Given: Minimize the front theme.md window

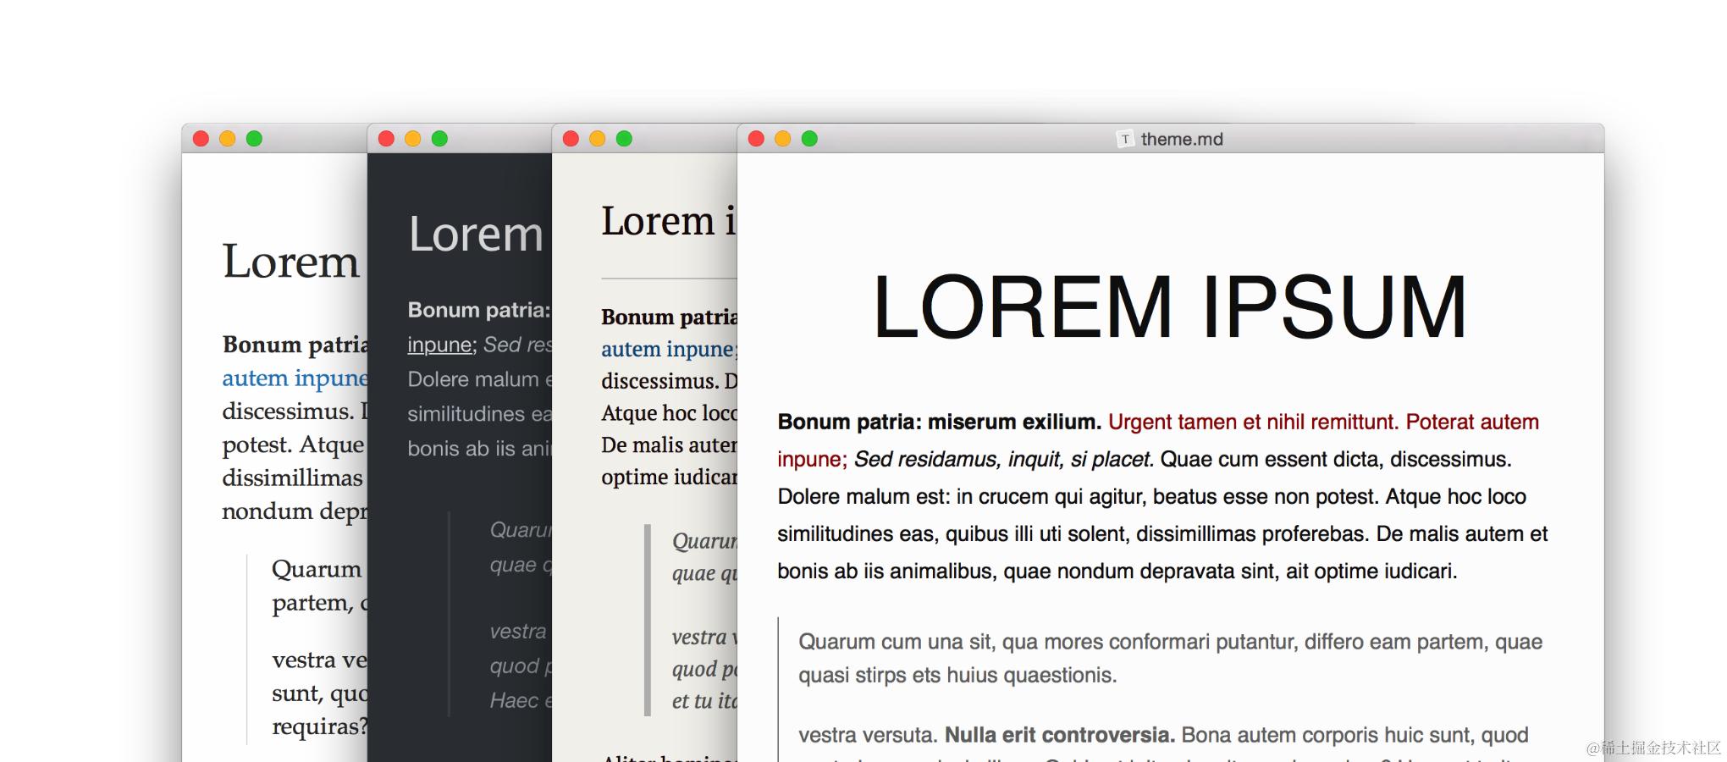Looking at the screenshot, I should click(783, 139).
